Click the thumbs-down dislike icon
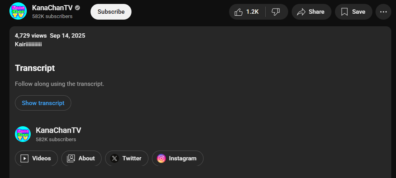This screenshot has height=178, width=396. pyautogui.click(x=276, y=12)
